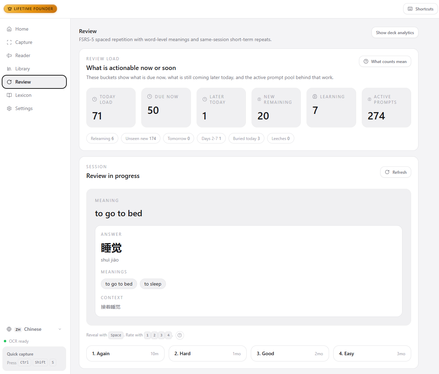This screenshot has height=374, width=439.
Task: Rate card as 4. Easy
Action: [x=372, y=353]
